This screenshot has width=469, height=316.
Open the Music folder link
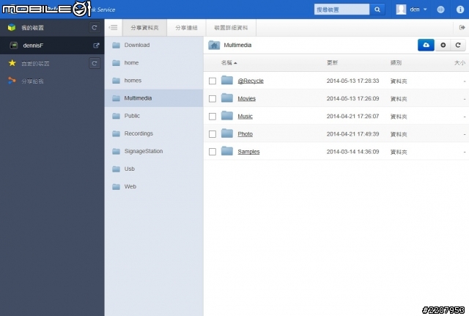(x=245, y=117)
